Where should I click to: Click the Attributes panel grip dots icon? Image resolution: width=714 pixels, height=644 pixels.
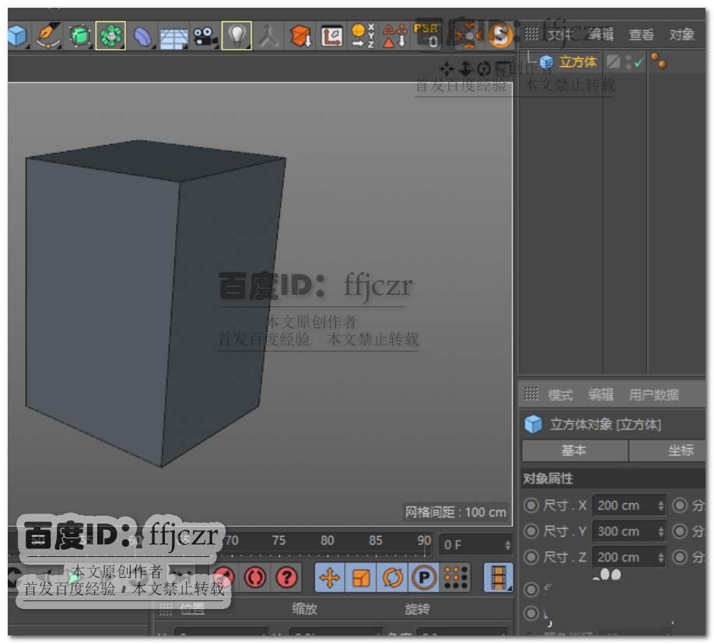click(531, 394)
